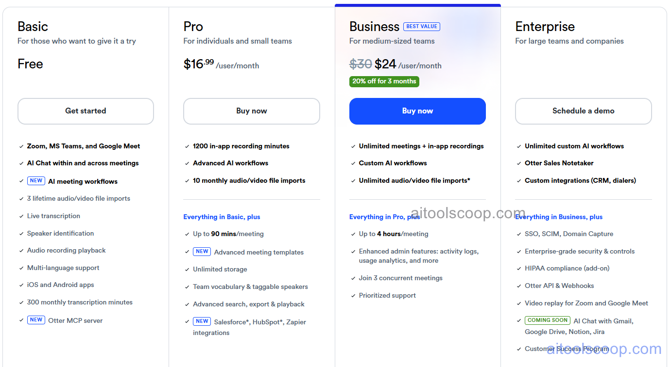Click Schedule a demo for Enterprise
Image resolution: width=671 pixels, height=367 pixels.
[583, 111]
